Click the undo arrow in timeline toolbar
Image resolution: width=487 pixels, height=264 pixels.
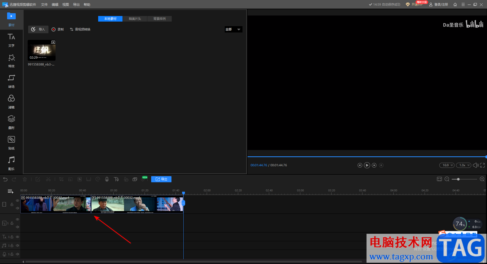(5, 179)
